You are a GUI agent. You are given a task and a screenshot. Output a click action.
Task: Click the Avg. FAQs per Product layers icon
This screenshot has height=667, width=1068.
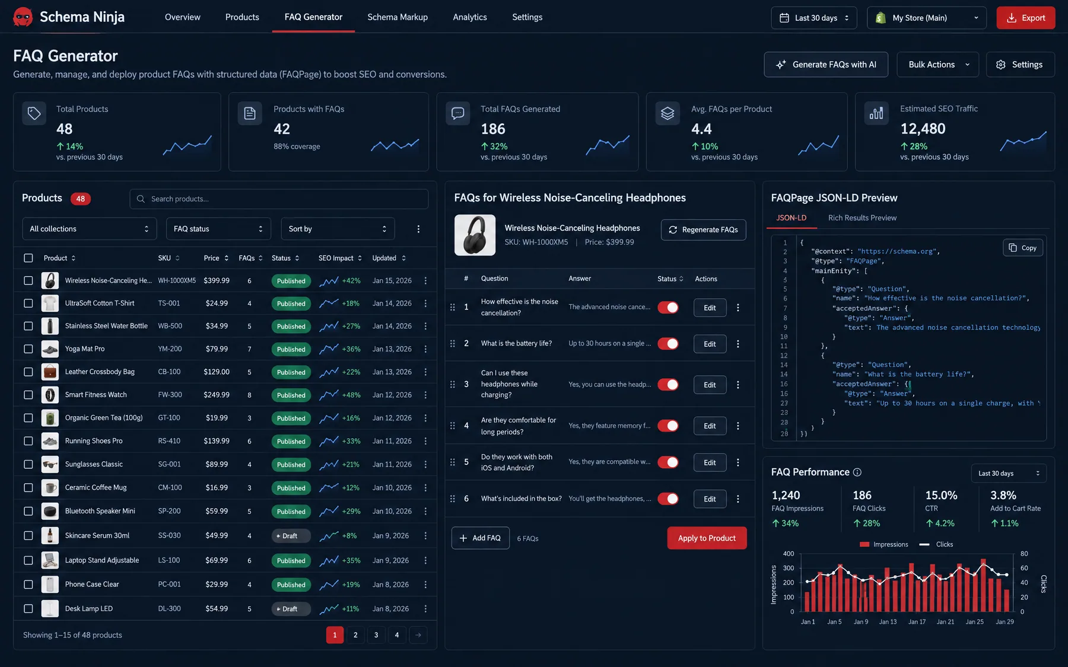point(667,113)
